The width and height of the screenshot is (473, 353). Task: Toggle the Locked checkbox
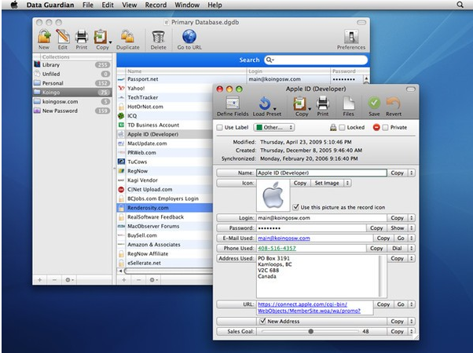pos(343,126)
